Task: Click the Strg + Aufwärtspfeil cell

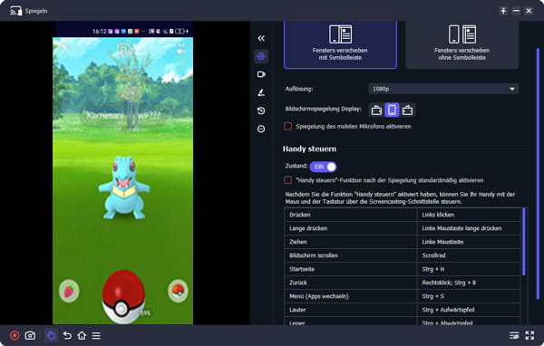Action: pos(469,310)
